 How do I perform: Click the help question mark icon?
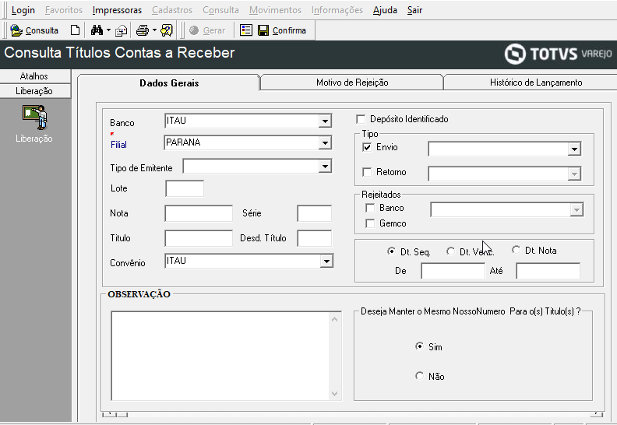pos(167,30)
